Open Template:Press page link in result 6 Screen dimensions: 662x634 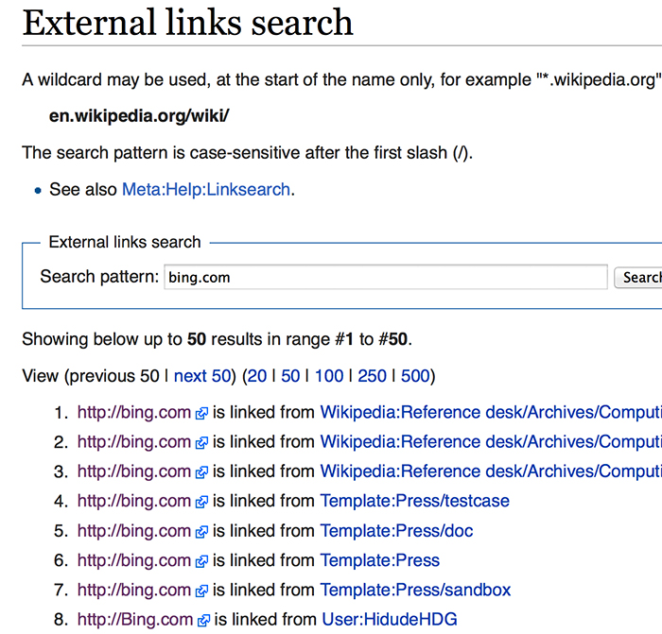[380, 560]
